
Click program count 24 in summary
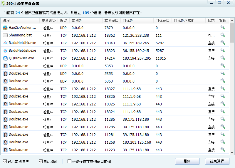pos(18,13)
